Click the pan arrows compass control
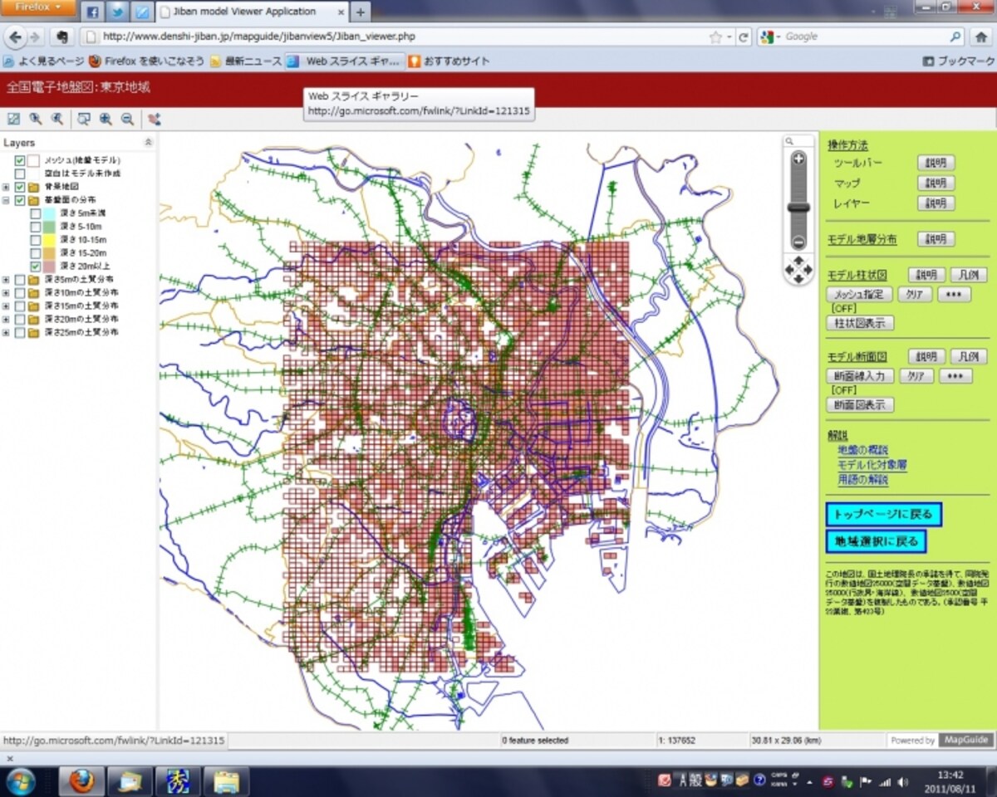Screen dimensions: 997x797 [x=798, y=270]
